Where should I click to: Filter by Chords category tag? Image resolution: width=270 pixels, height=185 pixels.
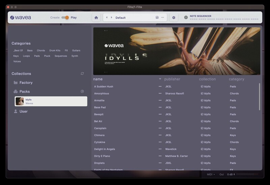[41, 50]
